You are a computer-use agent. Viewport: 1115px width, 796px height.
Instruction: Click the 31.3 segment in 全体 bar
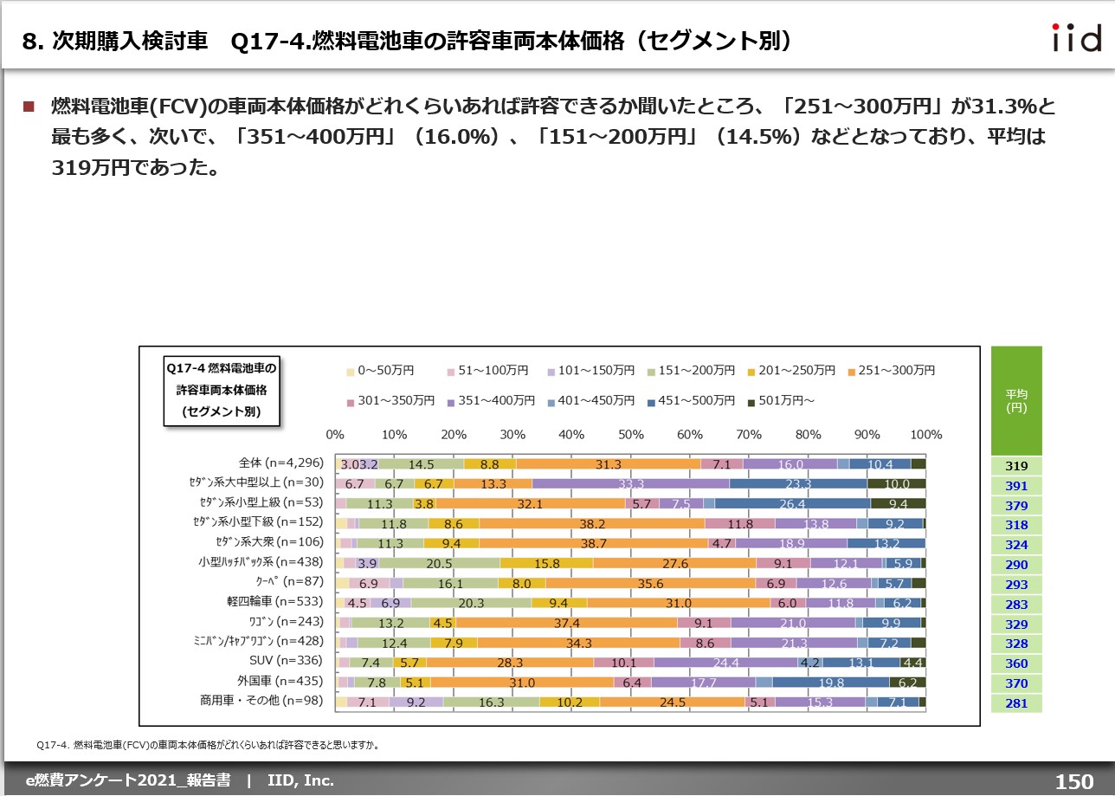click(609, 463)
